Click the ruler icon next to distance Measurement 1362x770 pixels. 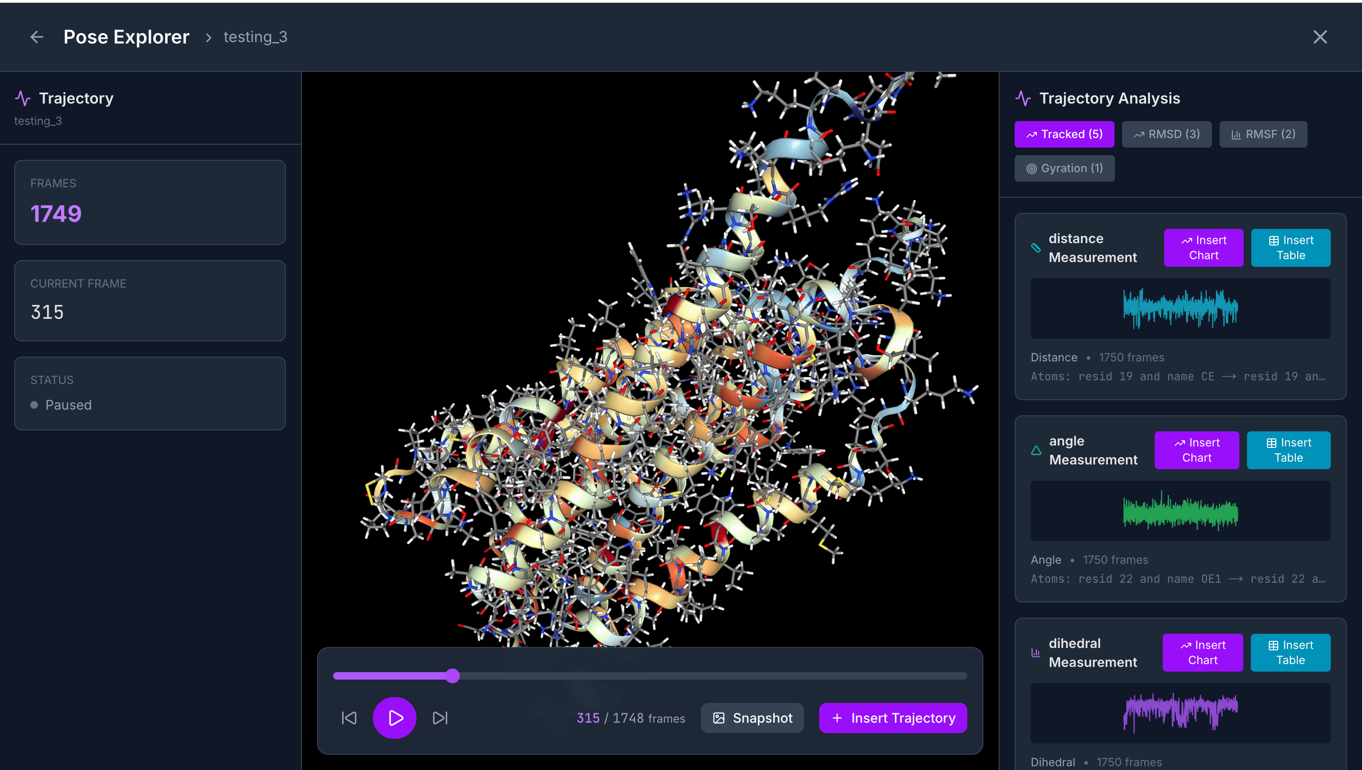tap(1035, 247)
